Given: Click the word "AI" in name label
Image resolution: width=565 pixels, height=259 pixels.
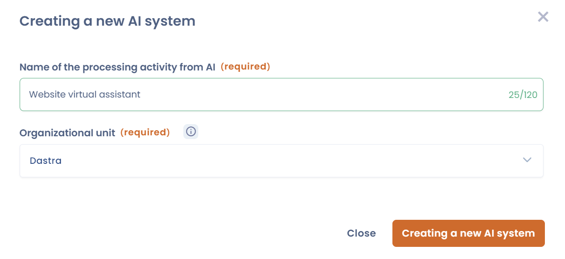Looking at the screenshot, I should point(210,67).
